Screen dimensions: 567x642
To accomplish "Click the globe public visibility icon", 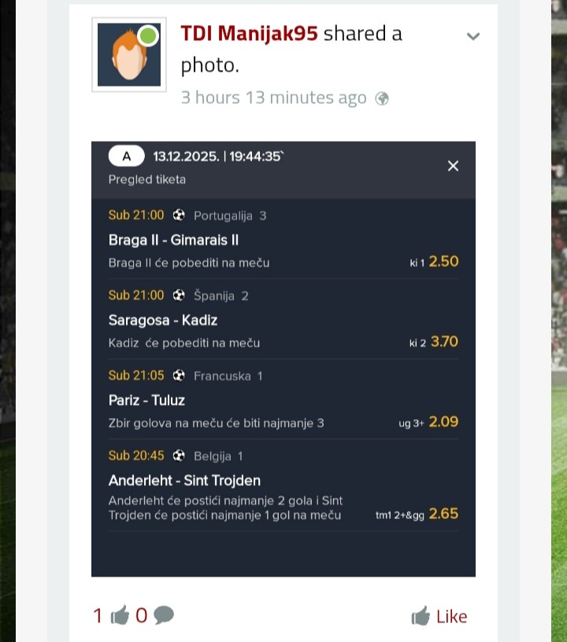I will (x=382, y=98).
